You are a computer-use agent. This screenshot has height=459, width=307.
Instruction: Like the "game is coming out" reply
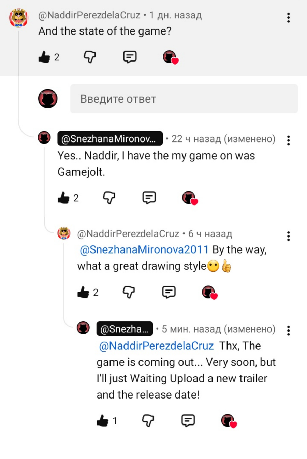pyautogui.click(x=103, y=421)
